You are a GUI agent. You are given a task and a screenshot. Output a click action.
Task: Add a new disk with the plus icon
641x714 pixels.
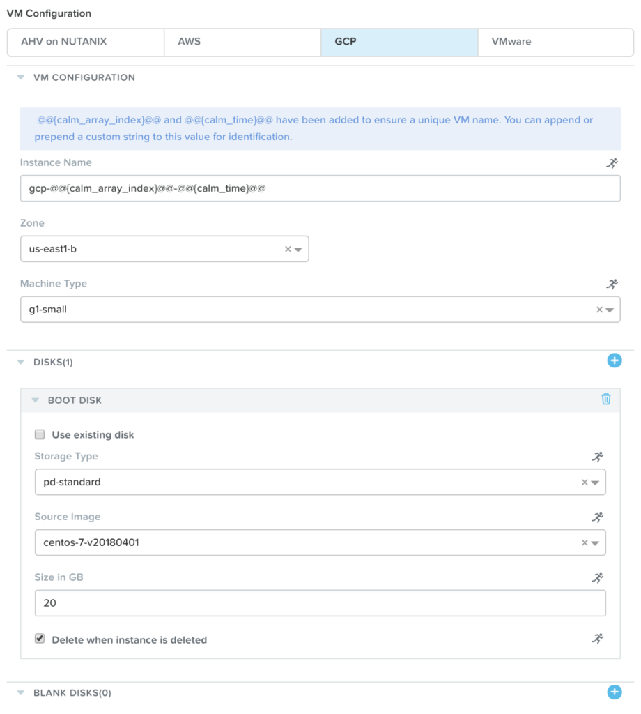click(614, 360)
